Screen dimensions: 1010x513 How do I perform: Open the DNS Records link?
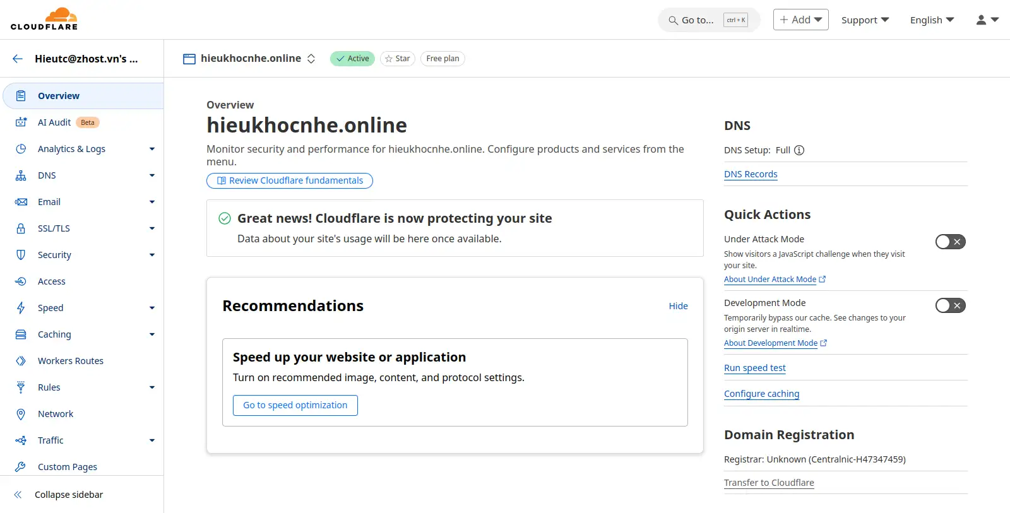click(x=751, y=174)
